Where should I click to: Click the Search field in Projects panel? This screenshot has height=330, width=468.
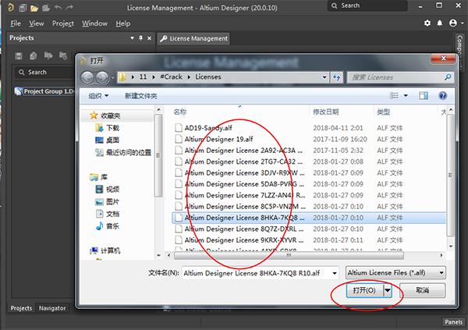(44, 73)
